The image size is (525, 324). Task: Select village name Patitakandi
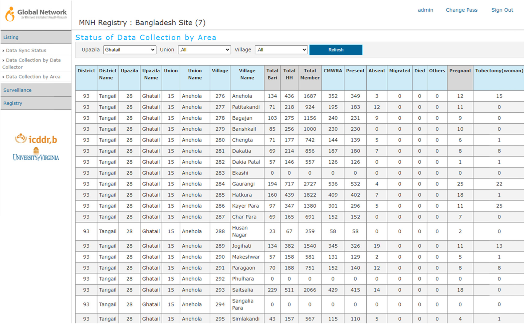click(x=246, y=107)
